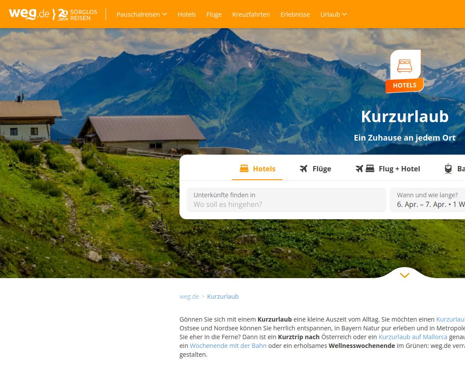Open Flüge in the top navigation
The height and width of the screenshot is (373, 465).
tap(214, 14)
